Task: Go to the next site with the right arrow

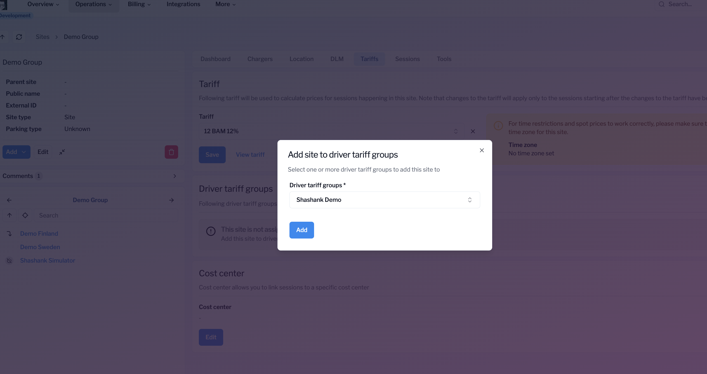Action: coord(171,200)
